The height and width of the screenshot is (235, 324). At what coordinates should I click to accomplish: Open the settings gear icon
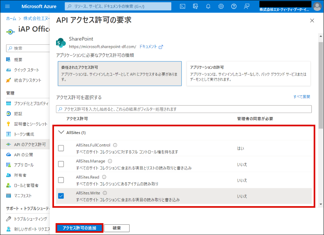coord(221,6)
